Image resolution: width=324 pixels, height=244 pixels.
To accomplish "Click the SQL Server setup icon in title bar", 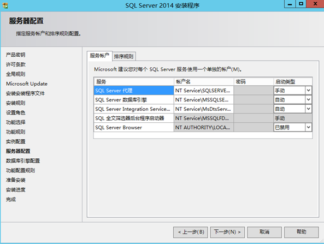I will [x=5, y=5].
